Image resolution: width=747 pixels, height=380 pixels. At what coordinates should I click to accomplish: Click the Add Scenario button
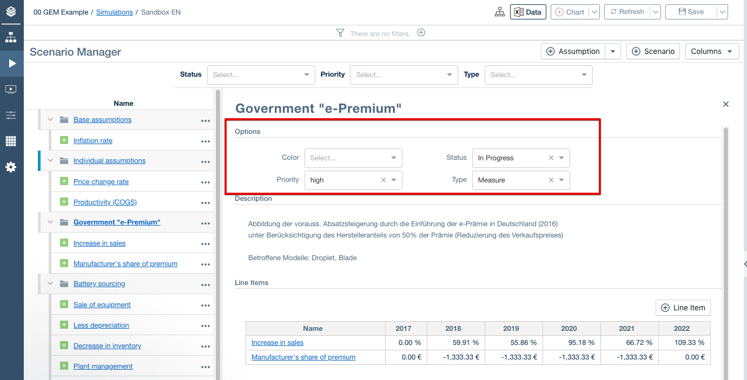click(x=653, y=51)
